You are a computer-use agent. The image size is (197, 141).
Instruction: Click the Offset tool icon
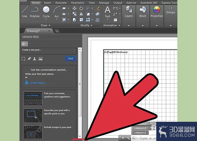pyautogui.click(x=97, y=20)
